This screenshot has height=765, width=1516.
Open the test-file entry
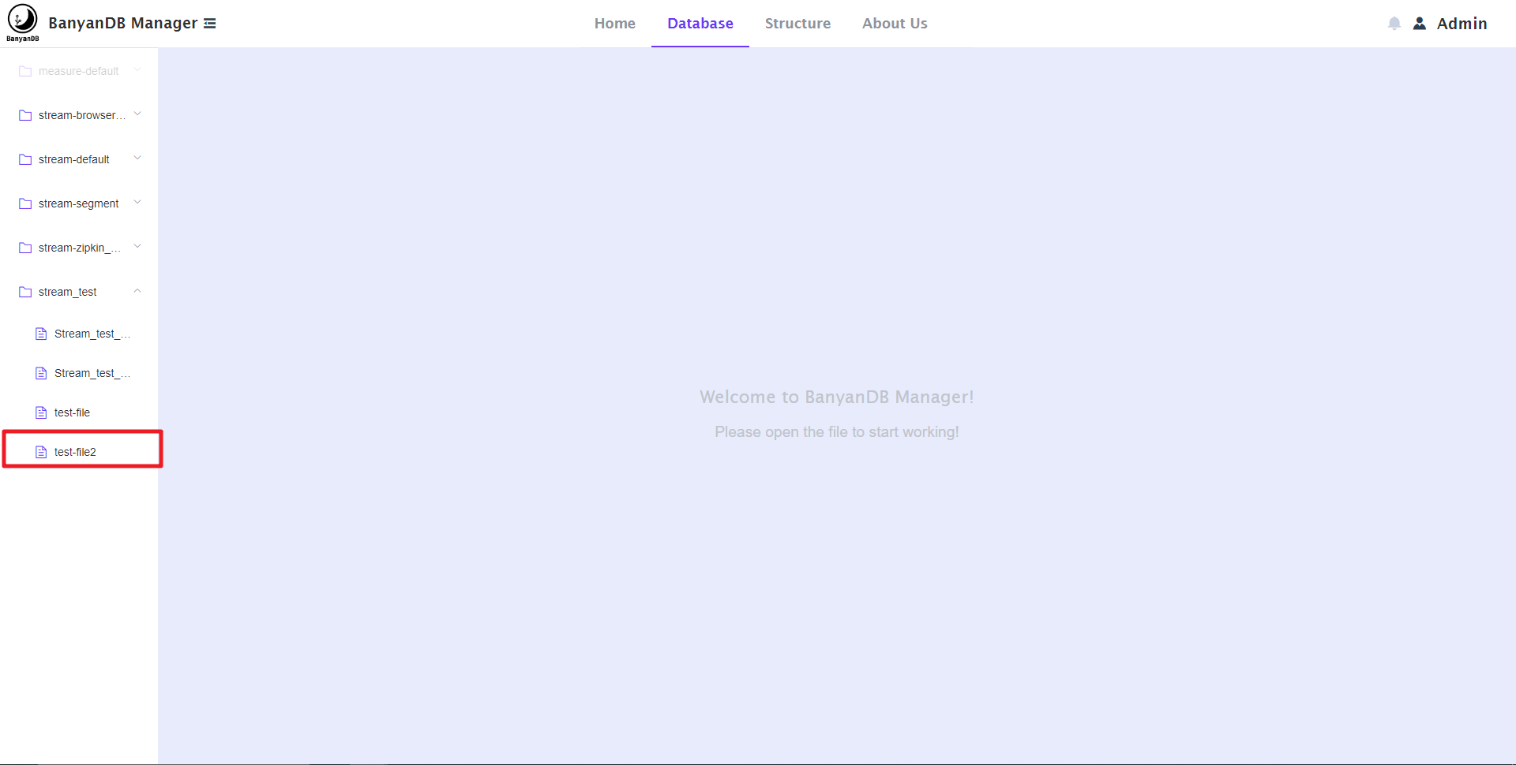tap(72, 412)
